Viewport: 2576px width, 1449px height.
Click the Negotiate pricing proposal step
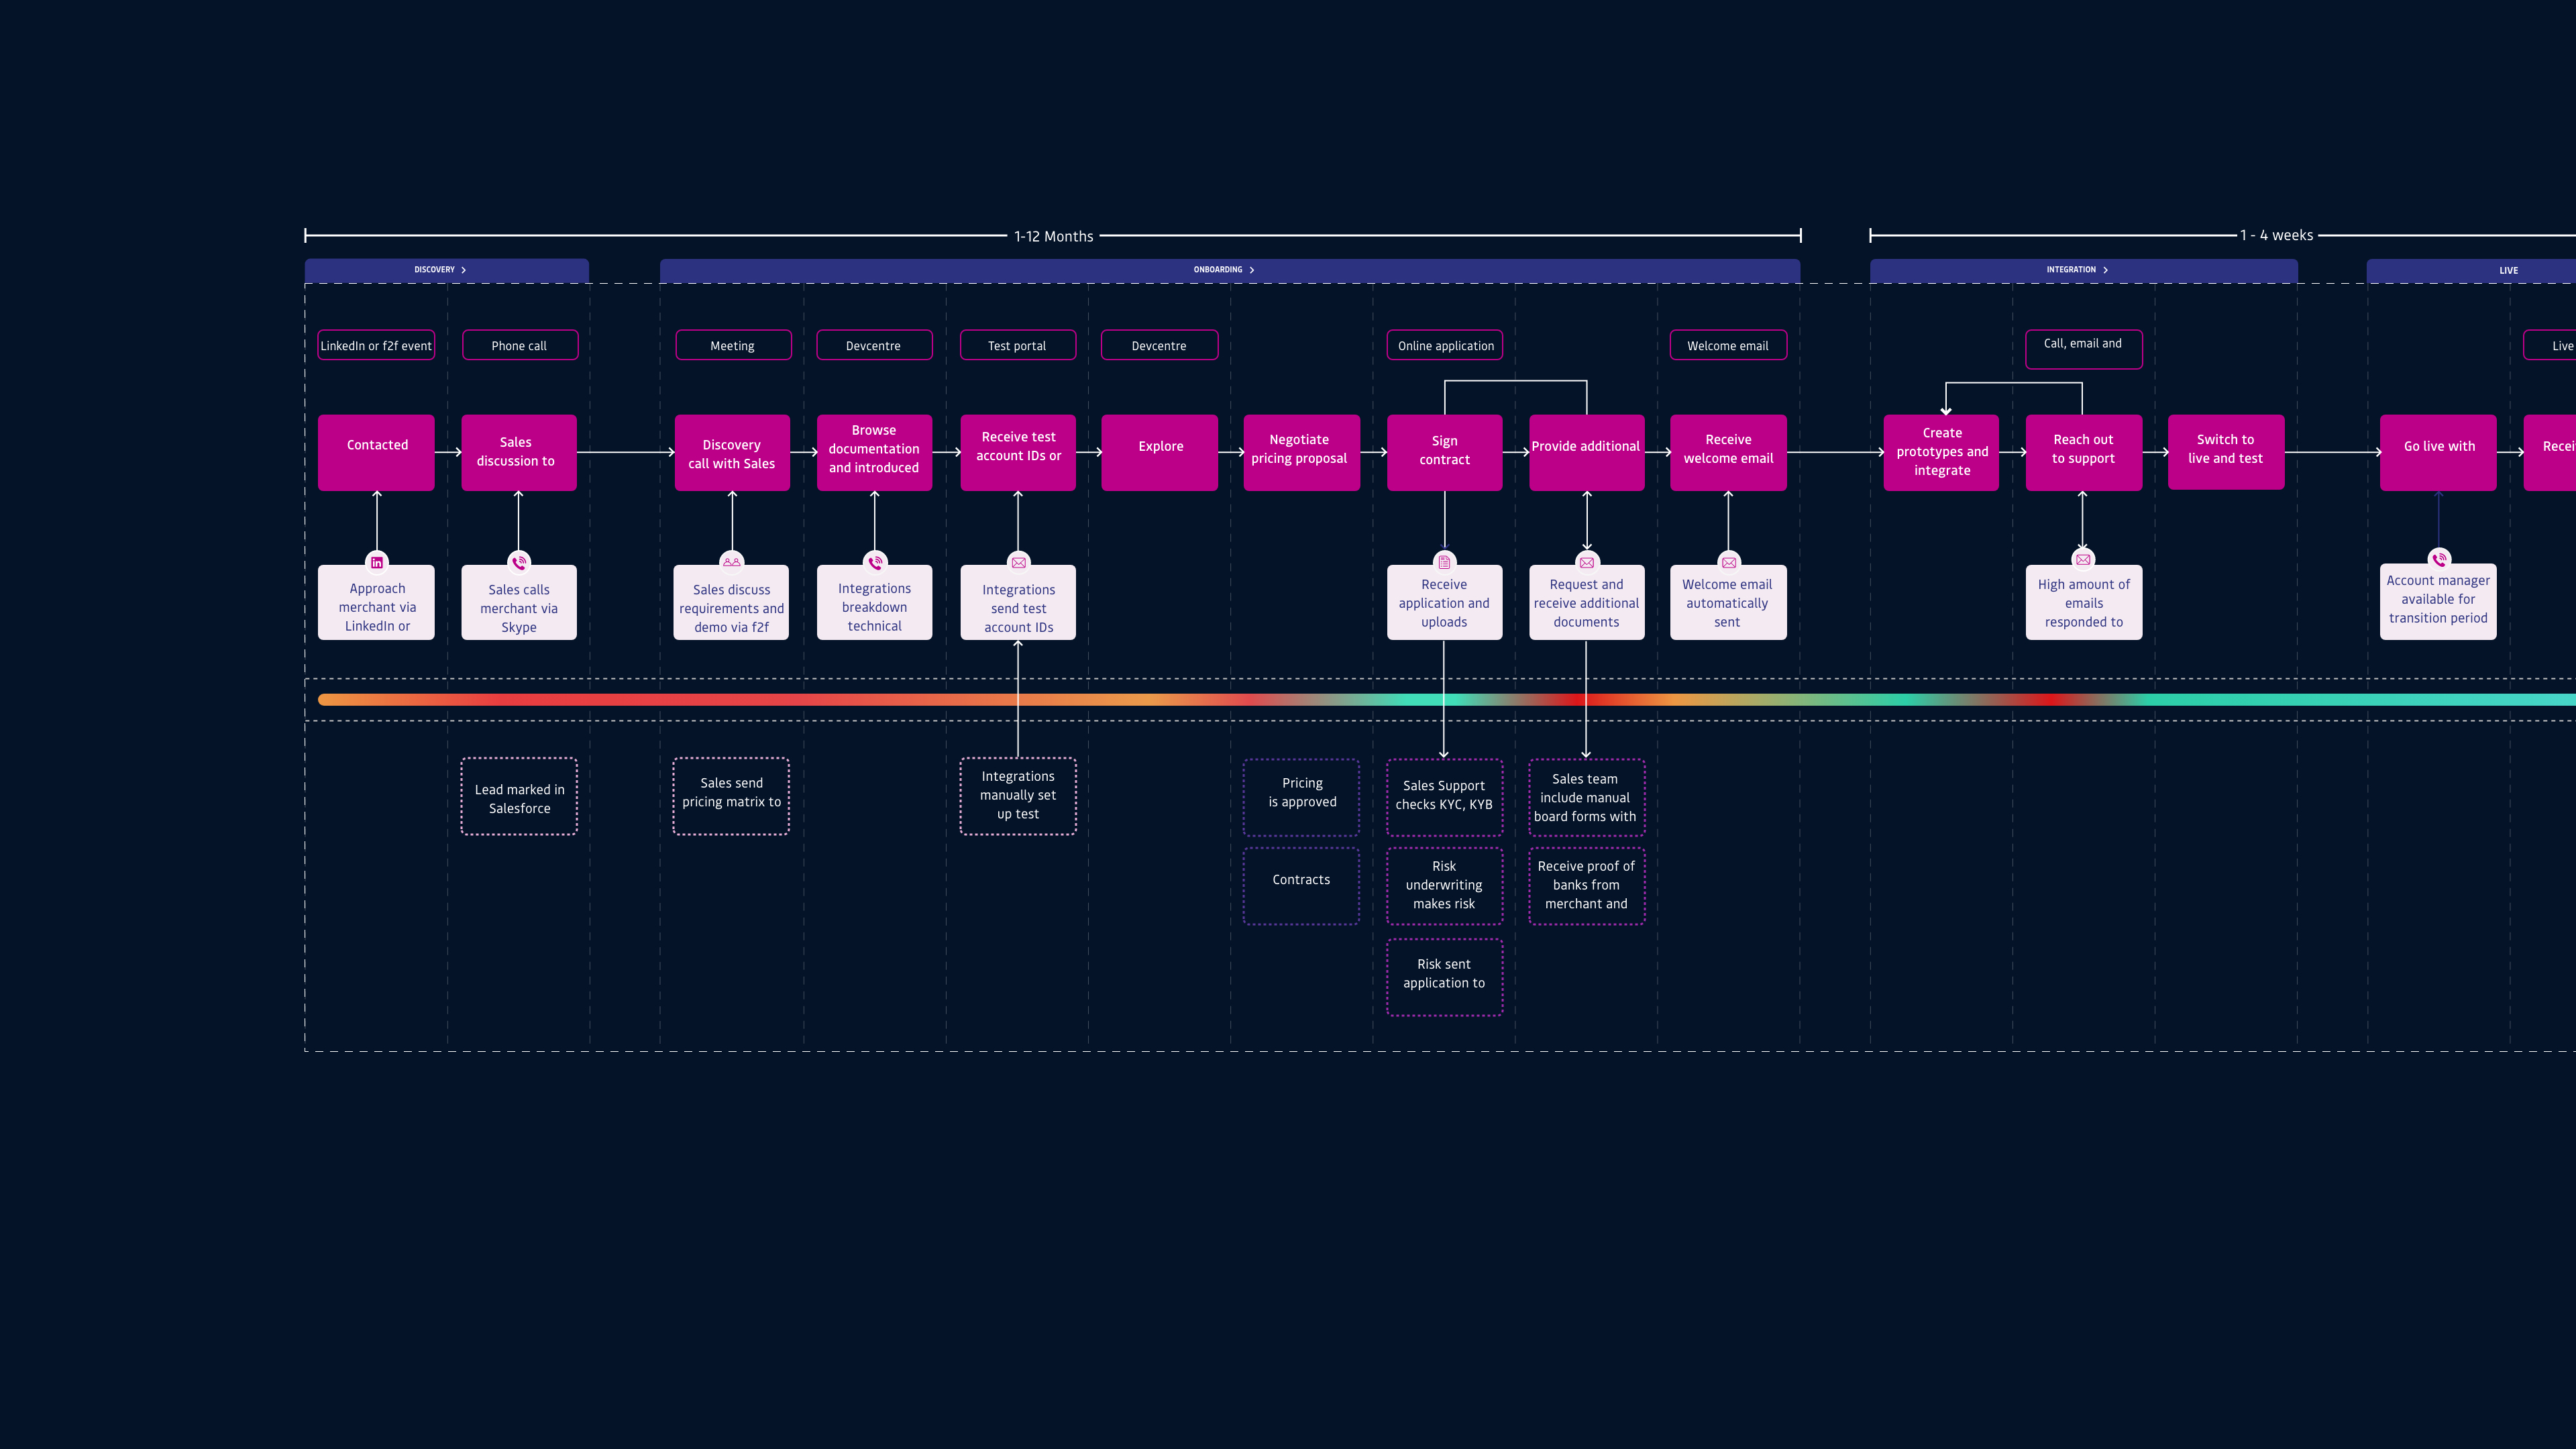pyautogui.click(x=1301, y=452)
